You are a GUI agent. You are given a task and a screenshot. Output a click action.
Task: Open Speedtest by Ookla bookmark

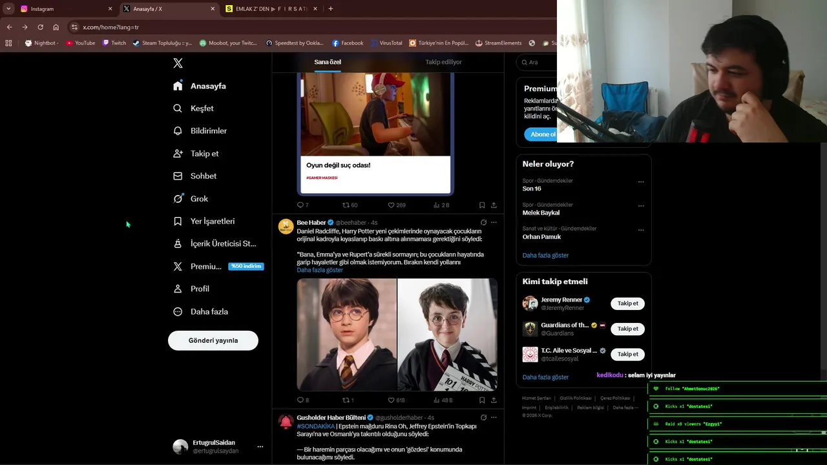(295, 43)
